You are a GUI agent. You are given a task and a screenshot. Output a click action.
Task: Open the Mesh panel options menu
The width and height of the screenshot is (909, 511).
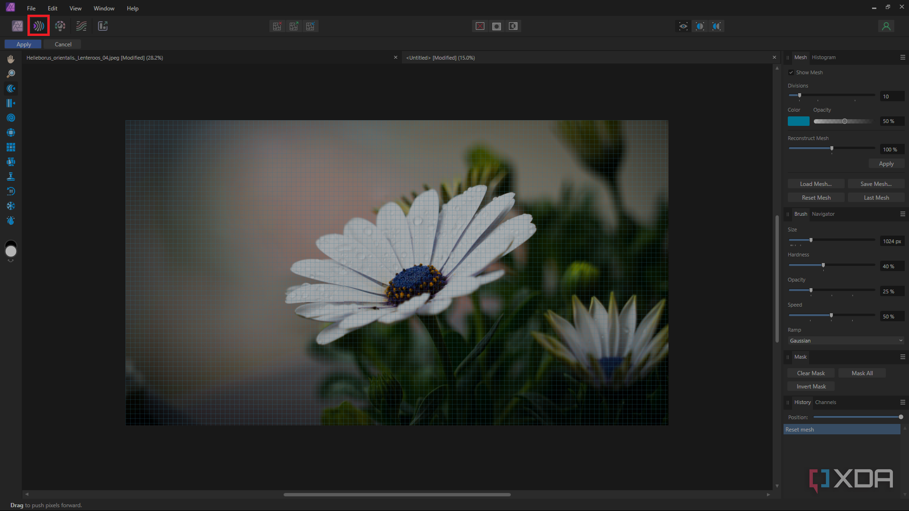[x=902, y=57]
